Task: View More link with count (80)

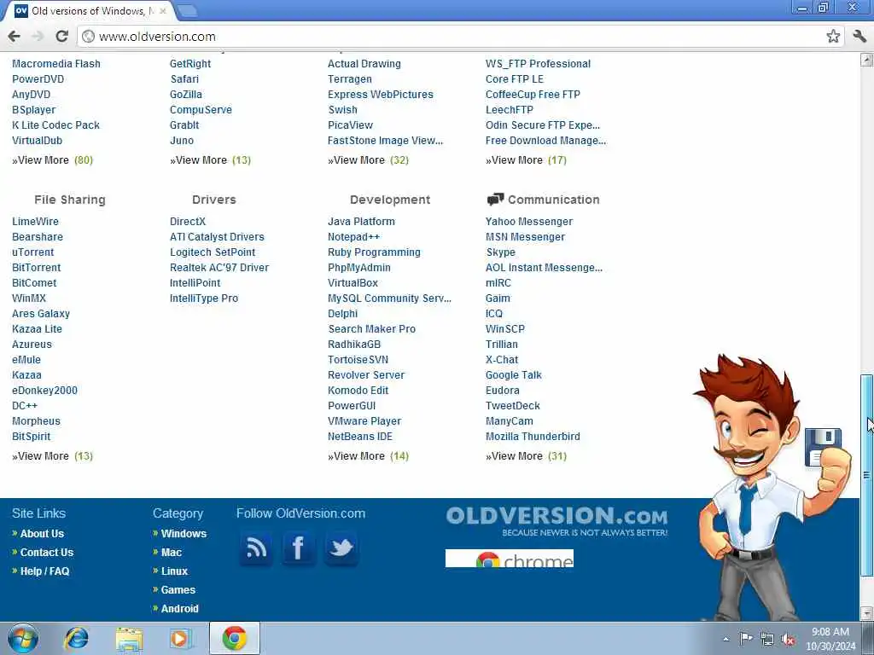Action: (52, 160)
